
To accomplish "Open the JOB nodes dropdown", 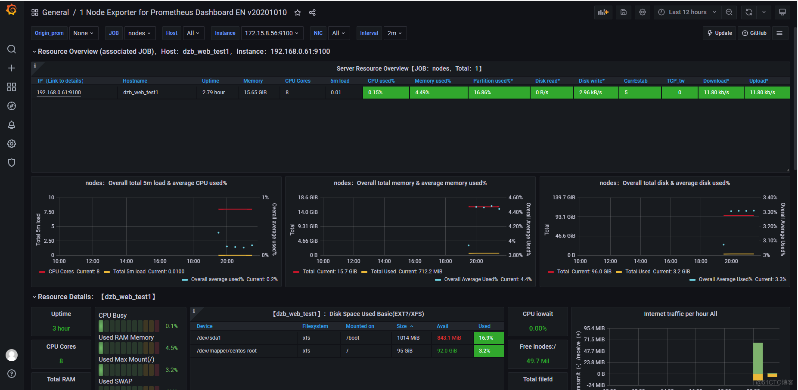I will (x=140, y=33).
